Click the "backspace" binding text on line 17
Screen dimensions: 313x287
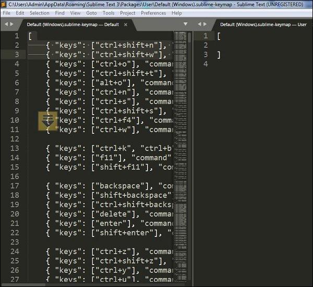coord(120,186)
